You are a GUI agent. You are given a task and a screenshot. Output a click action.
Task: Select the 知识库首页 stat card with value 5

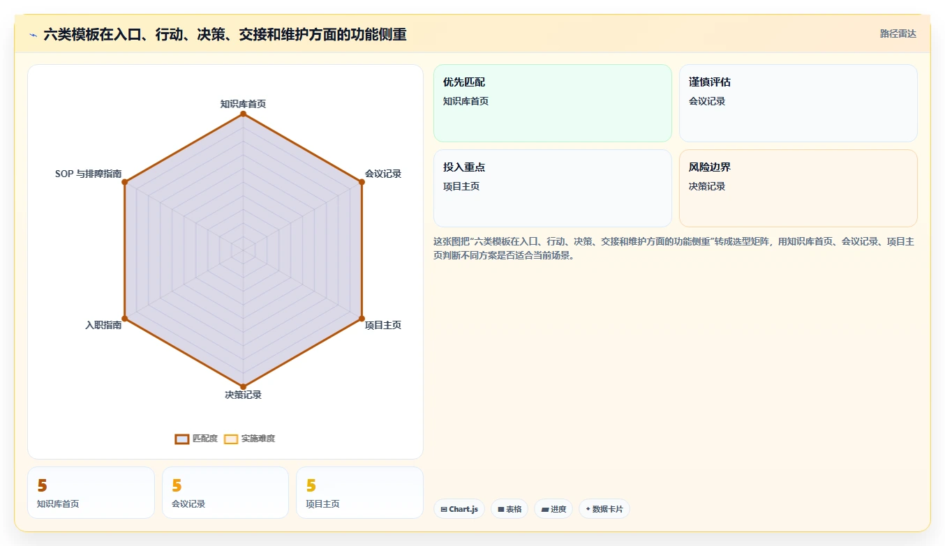tap(91, 493)
